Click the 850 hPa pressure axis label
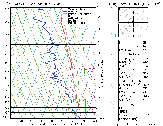This screenshot has width=163, height=126. coord(7,102)
